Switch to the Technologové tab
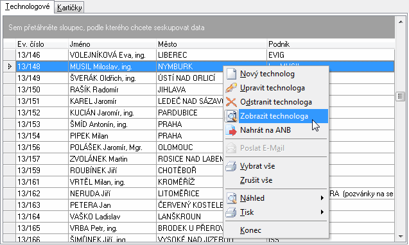The height and width of the screenshot is (245, 409). pos(28,6)
